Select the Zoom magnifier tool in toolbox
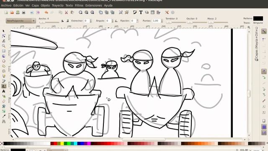 [4, 46]
